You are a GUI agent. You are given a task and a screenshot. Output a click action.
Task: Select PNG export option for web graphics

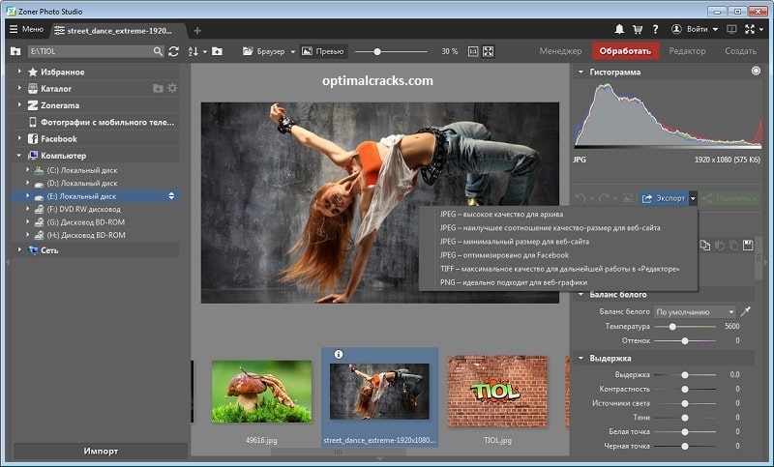click(x=514, y=282)
